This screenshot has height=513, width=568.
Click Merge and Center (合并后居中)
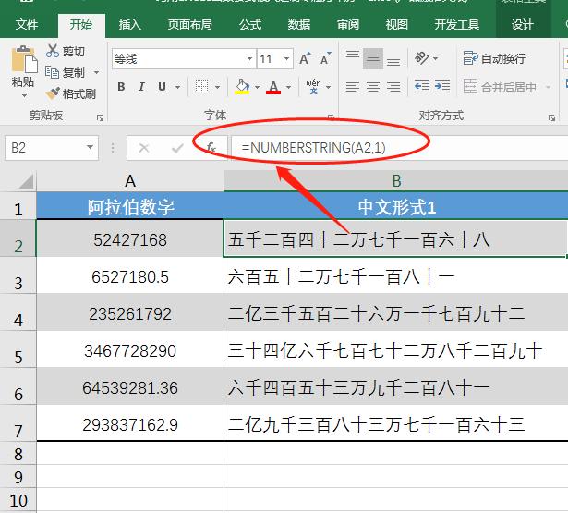coord(500,87)
